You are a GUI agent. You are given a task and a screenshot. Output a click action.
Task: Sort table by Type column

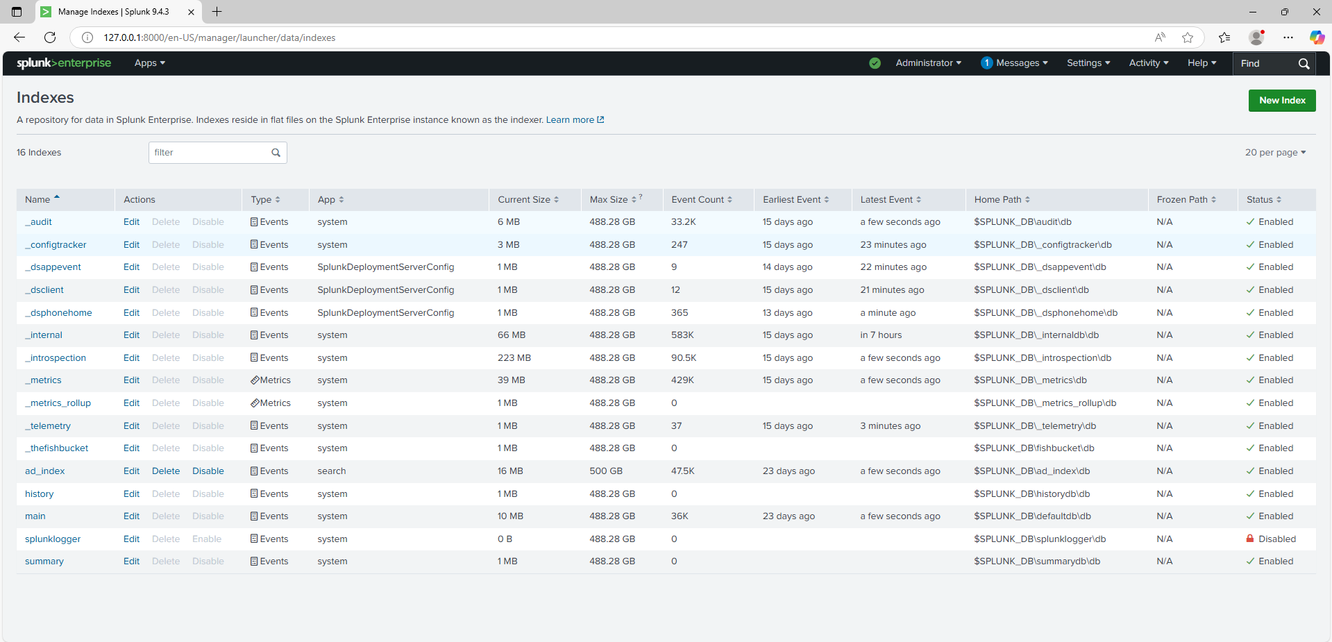[265, 200]
